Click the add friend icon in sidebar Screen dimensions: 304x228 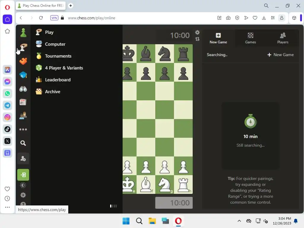point(23,159)
